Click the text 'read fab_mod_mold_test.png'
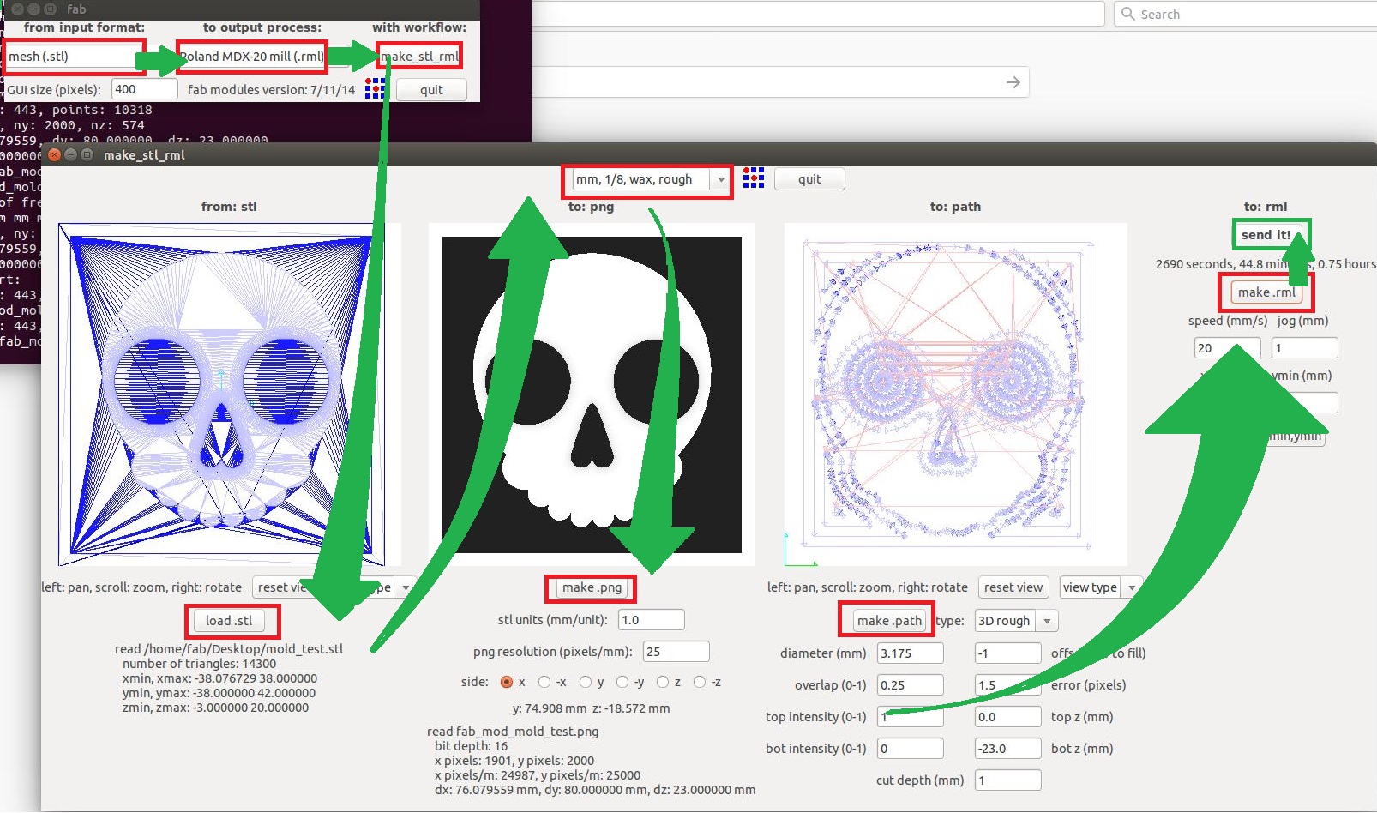The width and height of the screenshot is (1377, 813). click(x=513, y=732)
